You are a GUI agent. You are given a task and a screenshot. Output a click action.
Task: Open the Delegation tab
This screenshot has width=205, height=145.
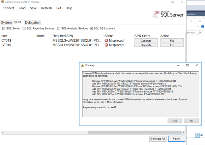tap(32, 23)
